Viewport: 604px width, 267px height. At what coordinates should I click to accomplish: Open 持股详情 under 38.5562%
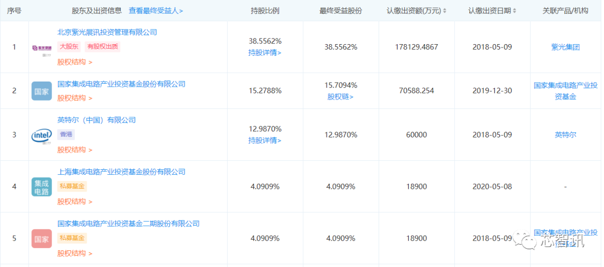pyautogui.click(x=265, y=53)
